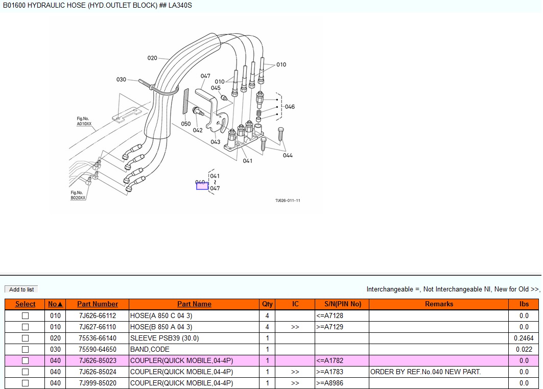543x389 pixels.
Task: Tick checkbox for SLEEVE PSB39 row
Action: pos(25,338)
